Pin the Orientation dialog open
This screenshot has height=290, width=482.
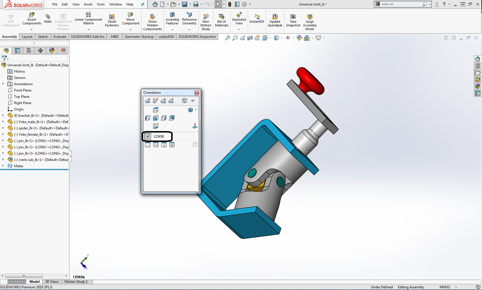tap(192, 101)
